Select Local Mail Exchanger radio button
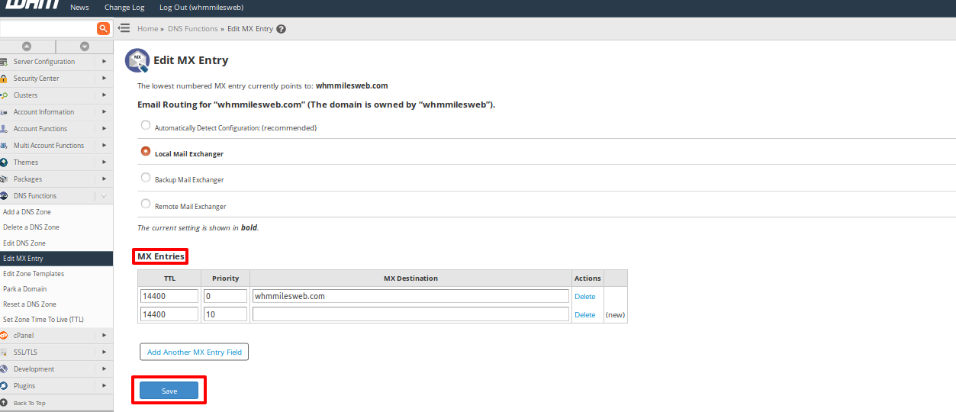This screenshot has height=412, width=956. [x=146, y=152]
